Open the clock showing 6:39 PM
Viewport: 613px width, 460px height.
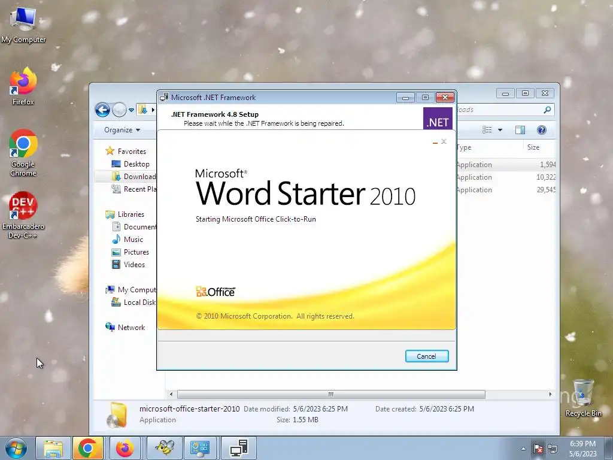coord(582,449)
